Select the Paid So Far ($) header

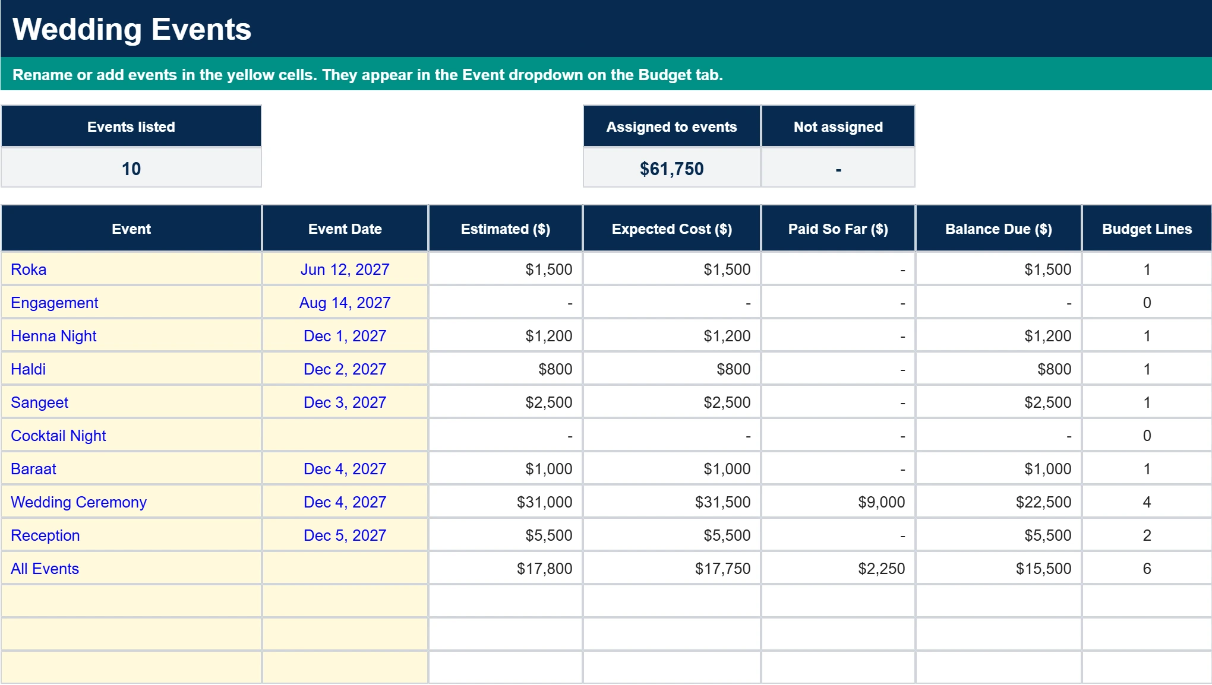tap(838, 229)
